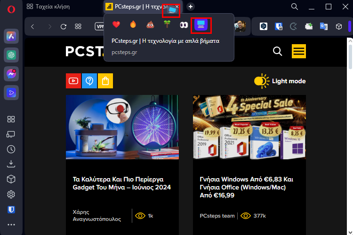Pick the poop tab emoji
353x235 pixels.
pos(150,24)
